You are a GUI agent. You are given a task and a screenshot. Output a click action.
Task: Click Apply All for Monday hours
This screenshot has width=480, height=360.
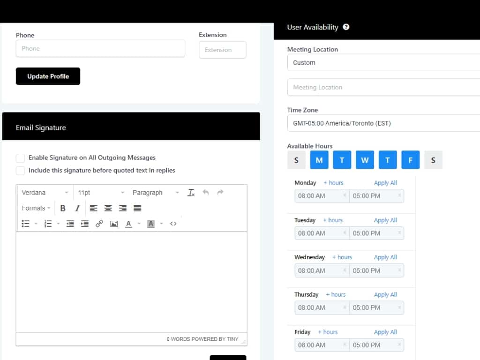[385, 183]
